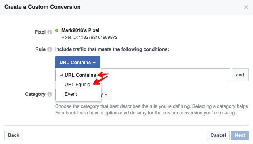The width and height of the screenshot is (253, 144).
Task: Click the caret on URL Contains button
Action: 94,63
